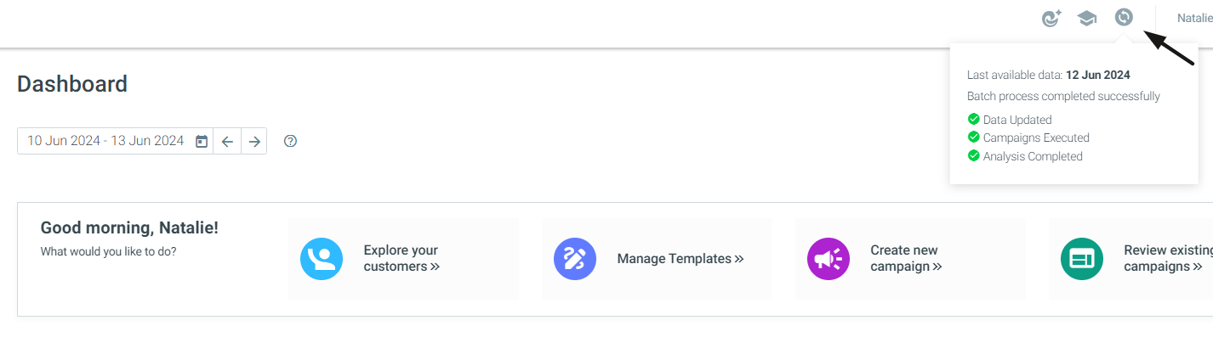Image resolution: width=1213 pixels, height=337 pixels.
Task: Click the green Review existing campaigns icon
Action: [1082, 259]
